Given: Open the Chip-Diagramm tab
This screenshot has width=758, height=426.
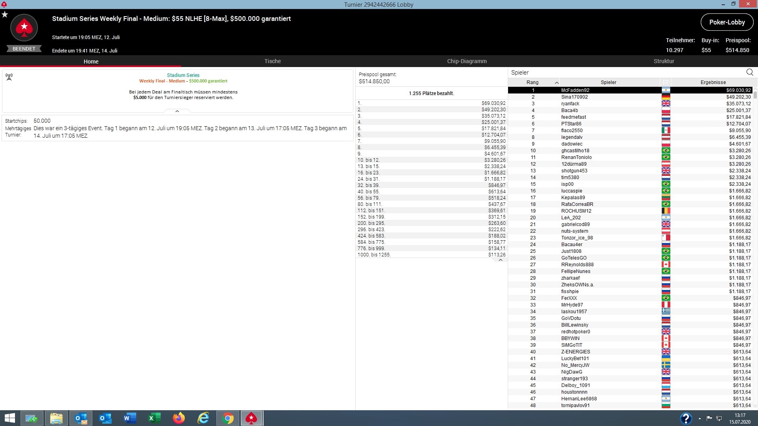Looking at the screenshot, I should [x=467, y=61].
